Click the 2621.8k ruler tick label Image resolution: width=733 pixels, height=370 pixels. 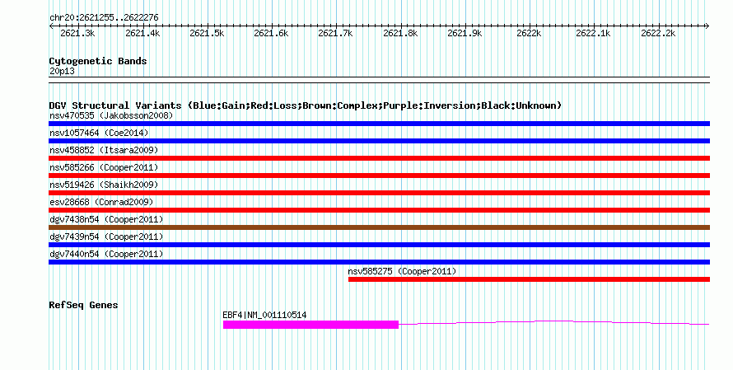point(400,33)
